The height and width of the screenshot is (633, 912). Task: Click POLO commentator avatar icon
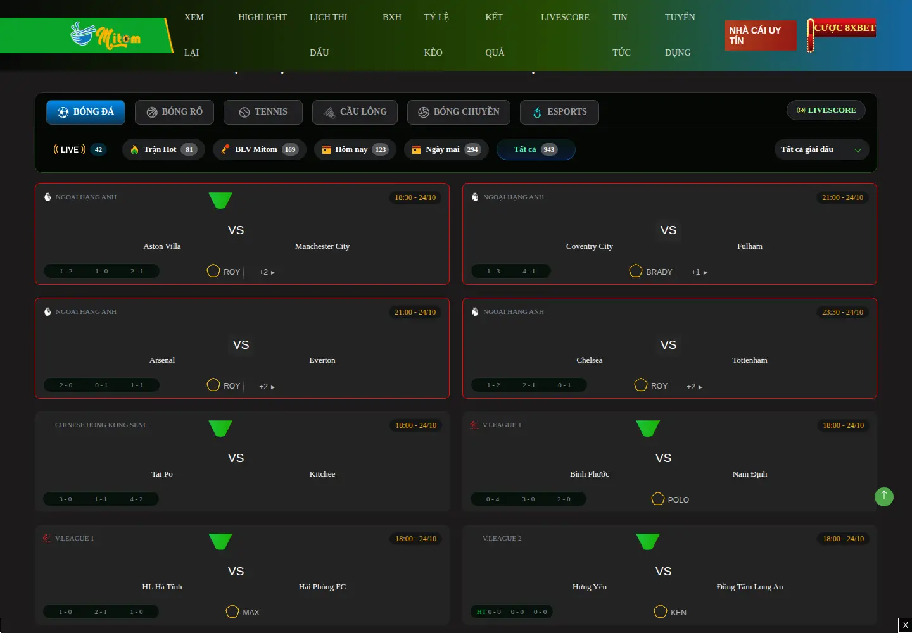pos(658,499)
